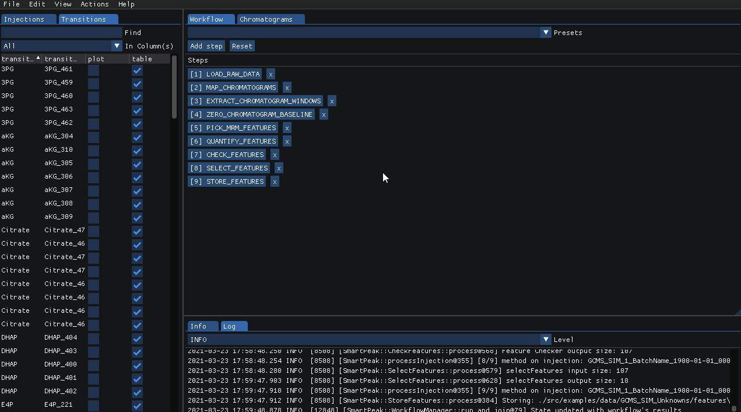Select the Workflow tab
The image size is (741, 412).
click(211, 19)
